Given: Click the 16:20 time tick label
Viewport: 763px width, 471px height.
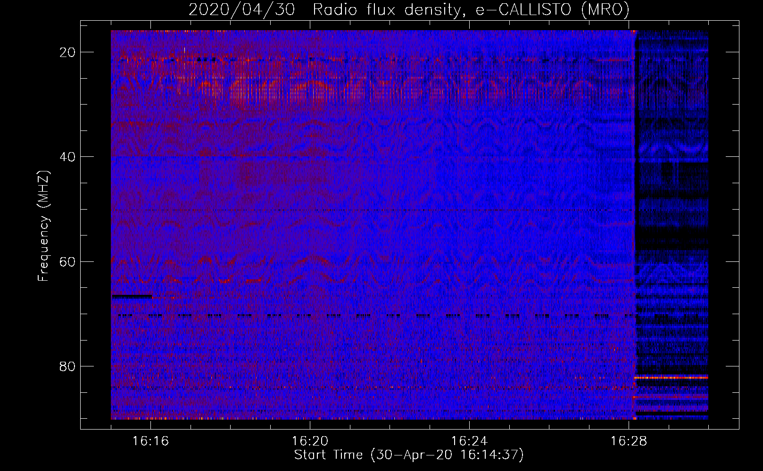Looking at the screenshot, I should 310,441.
